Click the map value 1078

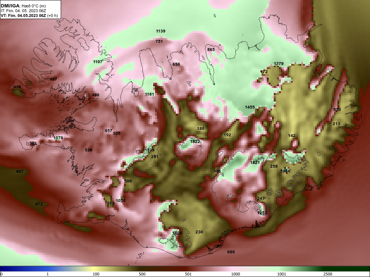point(58,138)
